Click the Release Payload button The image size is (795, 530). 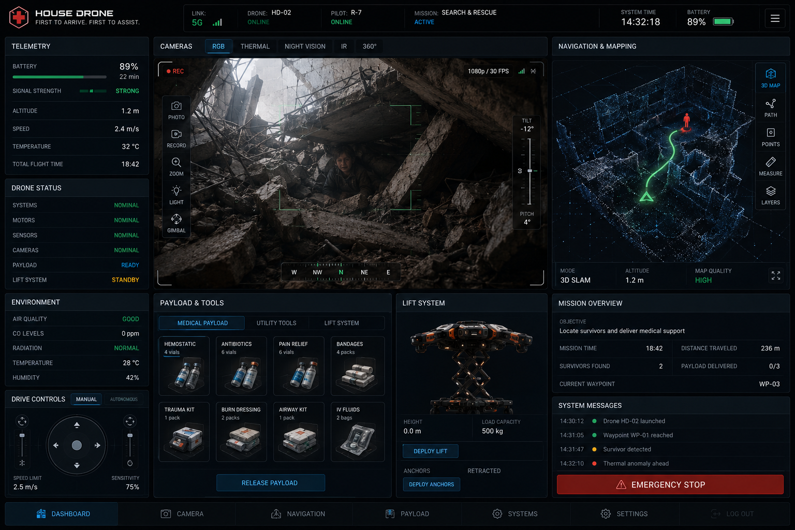(271, 483)
